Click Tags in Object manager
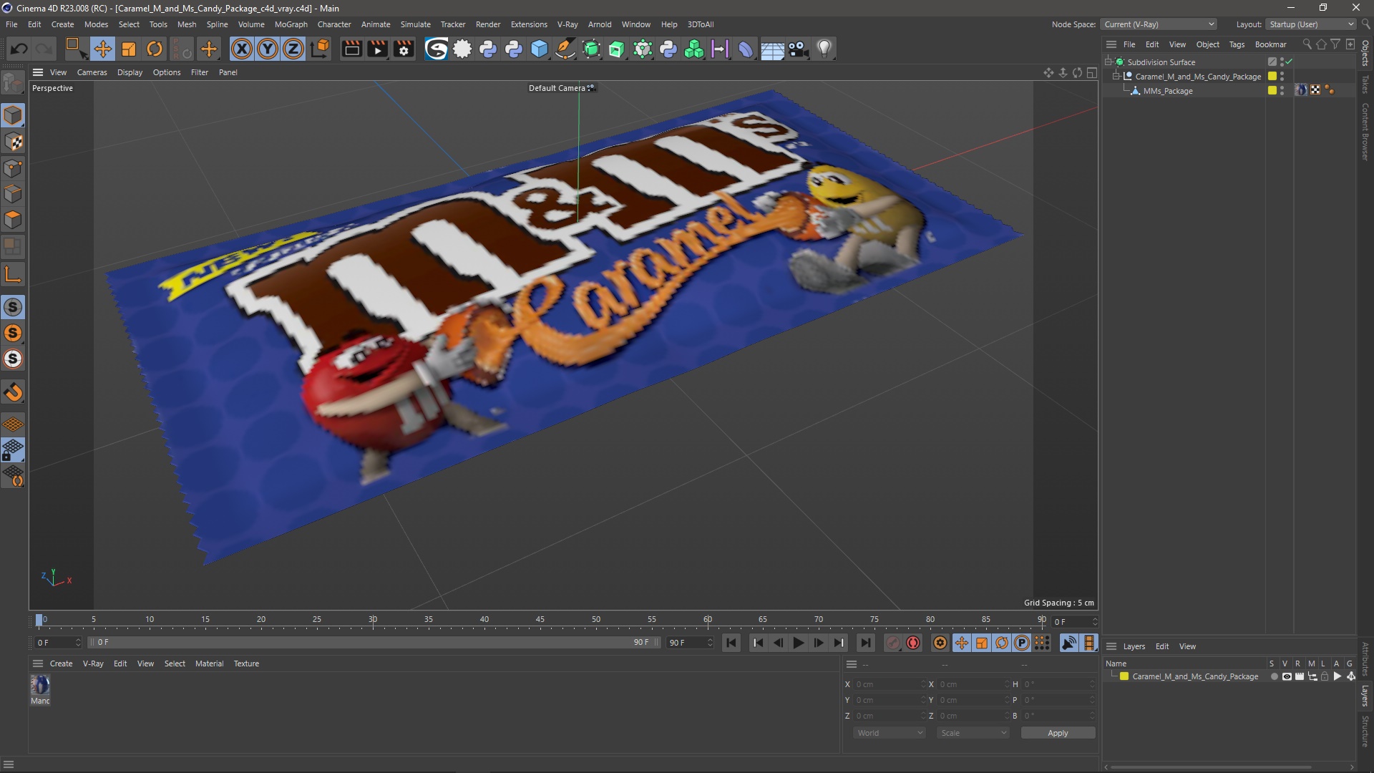 click(1237, 44)
